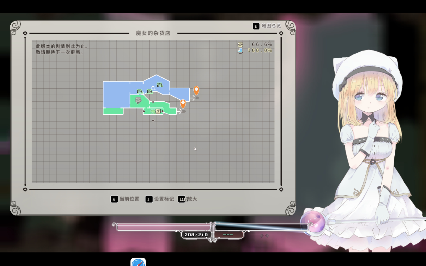426x266 pixels.
Task: Select the white house icon on the map
Action: (153, 88)
